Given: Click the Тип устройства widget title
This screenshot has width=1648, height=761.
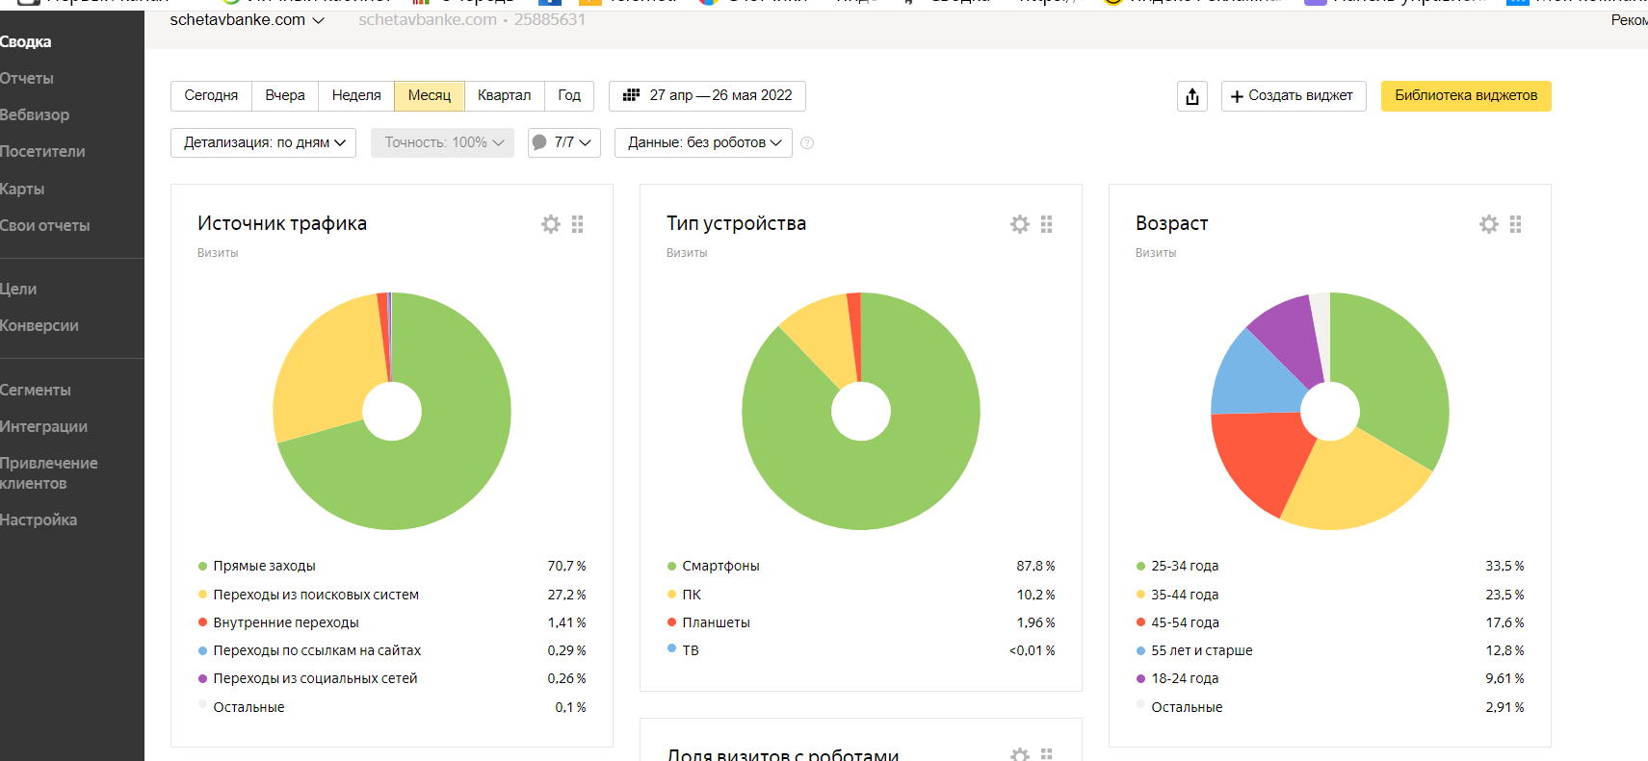Looking at the screenshot, I should click(736, 223).
